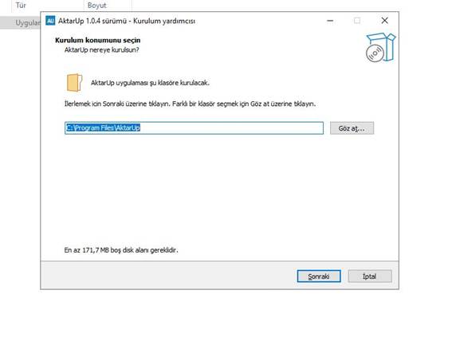
Task: Close the AktarUp setup wizard
Action: click(x=384, y=21)
